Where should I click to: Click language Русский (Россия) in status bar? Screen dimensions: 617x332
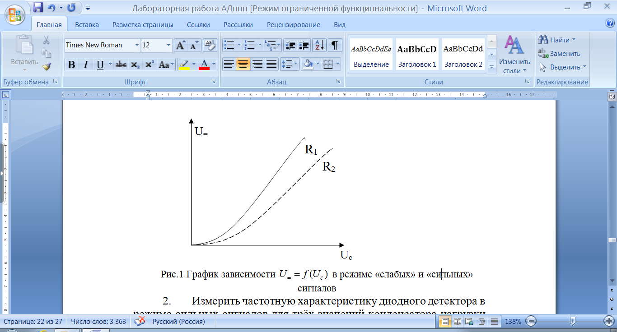(178, 322)
